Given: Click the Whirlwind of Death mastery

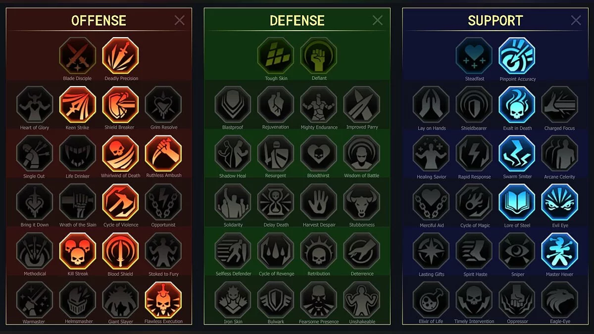Looking at the screenshot, I should 121,153.
